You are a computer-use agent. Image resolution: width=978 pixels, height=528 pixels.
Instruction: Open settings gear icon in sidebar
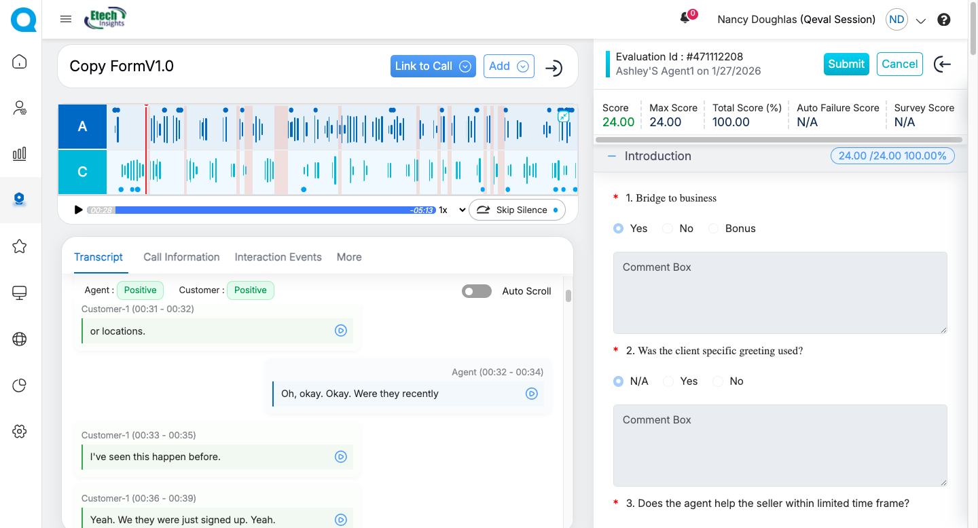20,432
